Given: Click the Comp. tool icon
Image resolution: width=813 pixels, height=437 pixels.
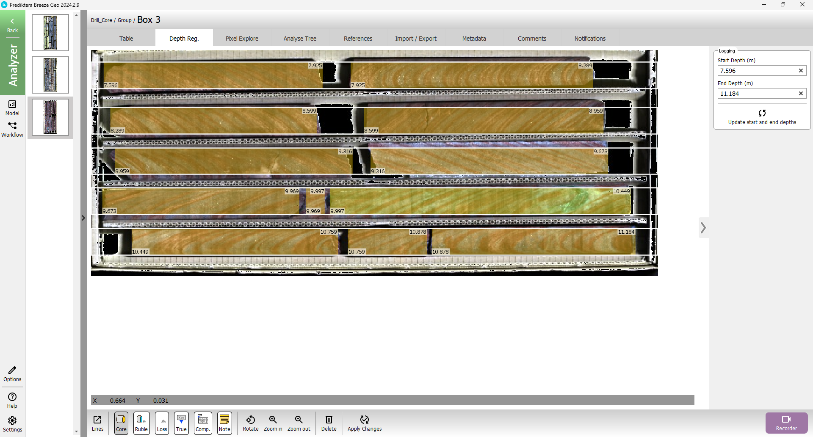Looking at the screenshot, I should coord(203,423).
